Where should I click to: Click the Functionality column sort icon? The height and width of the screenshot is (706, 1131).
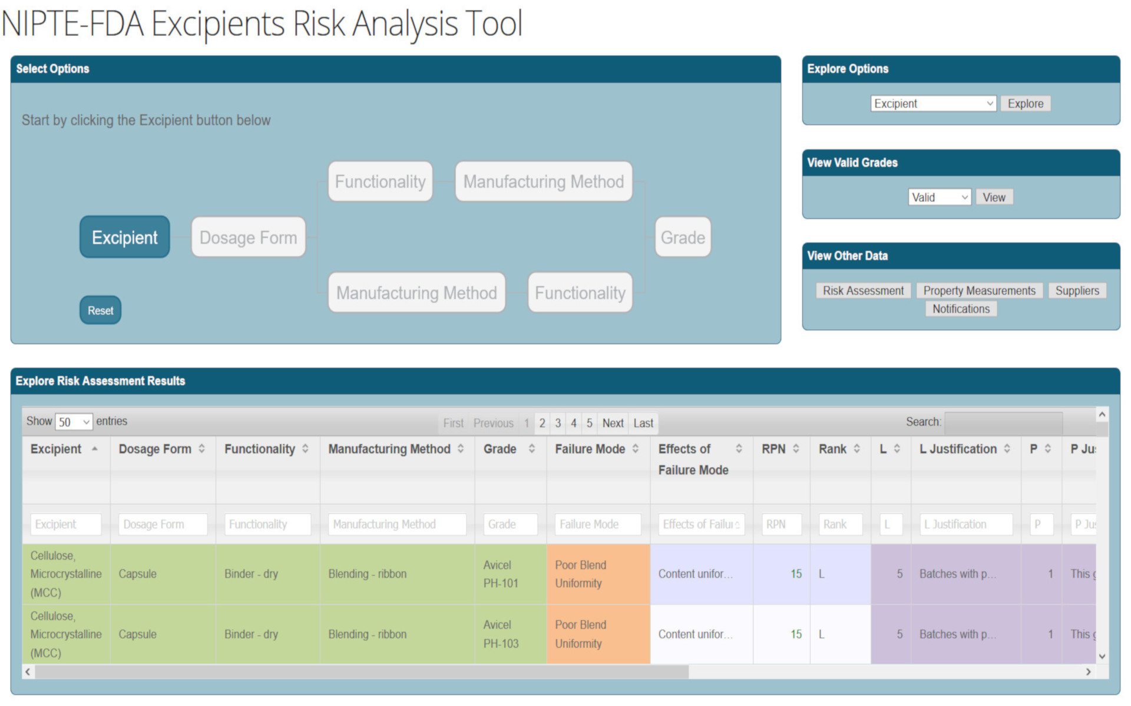tap(305, 449)
